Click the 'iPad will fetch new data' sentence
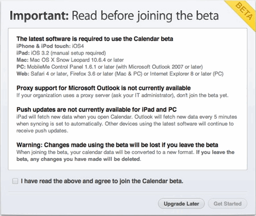 [74, 117]
